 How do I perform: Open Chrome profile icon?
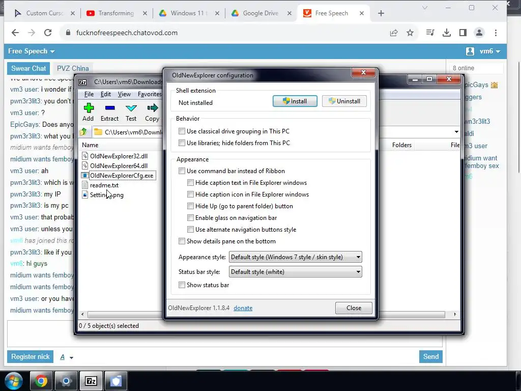click(x=479, y=33)
